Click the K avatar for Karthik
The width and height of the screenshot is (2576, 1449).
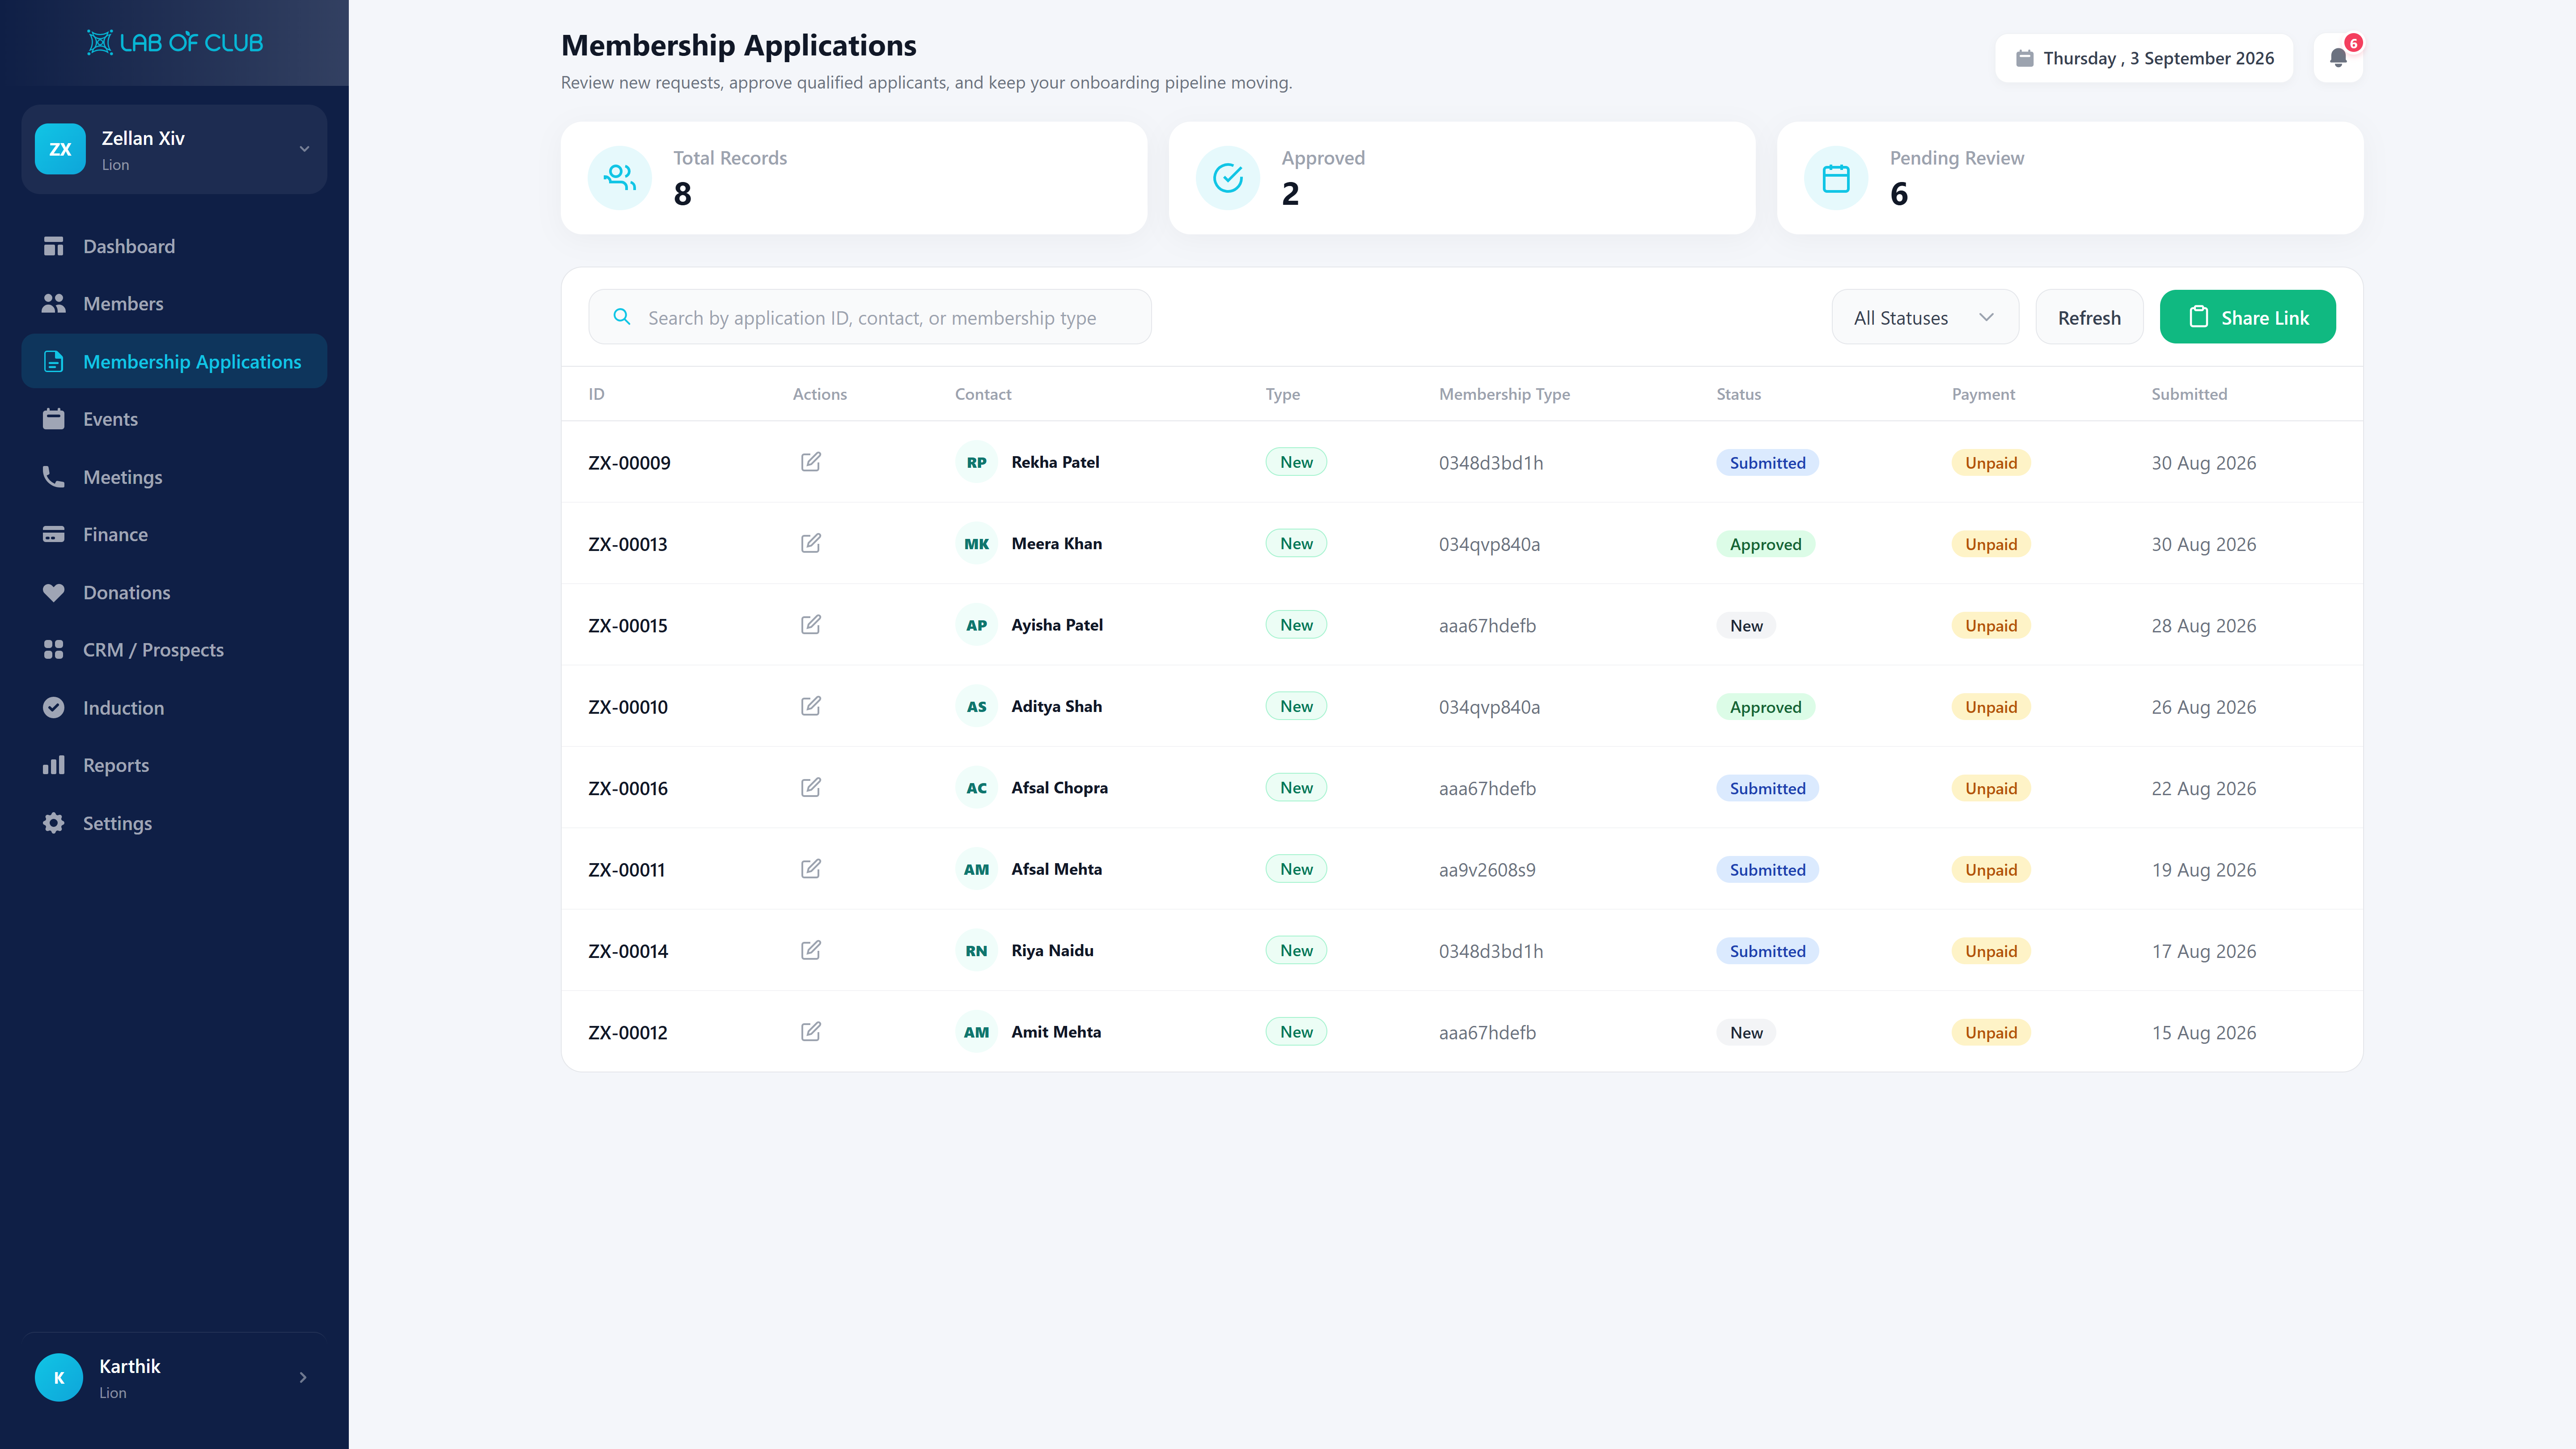point(59,1378)
